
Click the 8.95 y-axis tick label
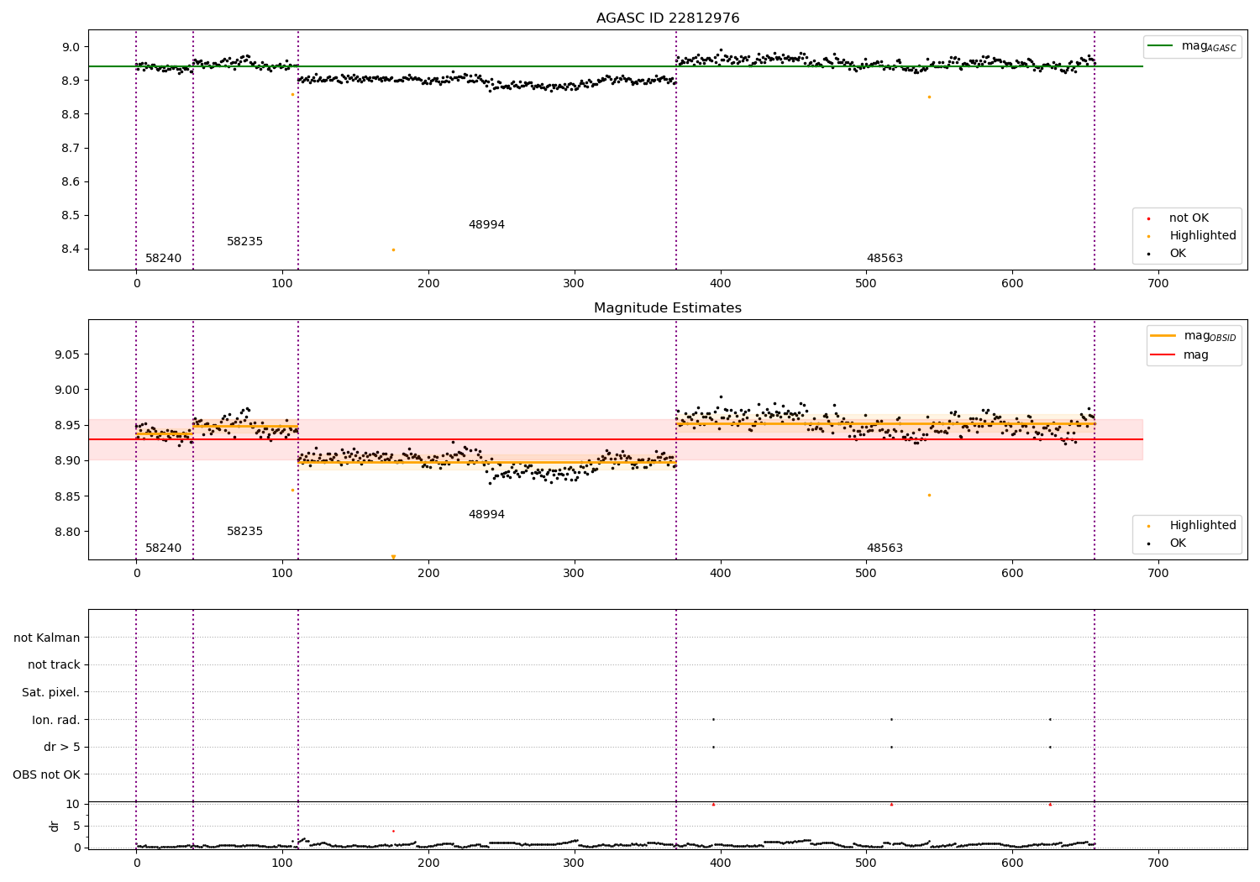tap(68, 426)
